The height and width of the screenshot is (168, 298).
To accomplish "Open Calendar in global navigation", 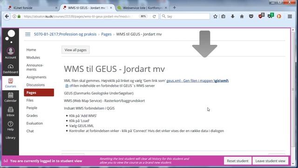I will (10, 98).
